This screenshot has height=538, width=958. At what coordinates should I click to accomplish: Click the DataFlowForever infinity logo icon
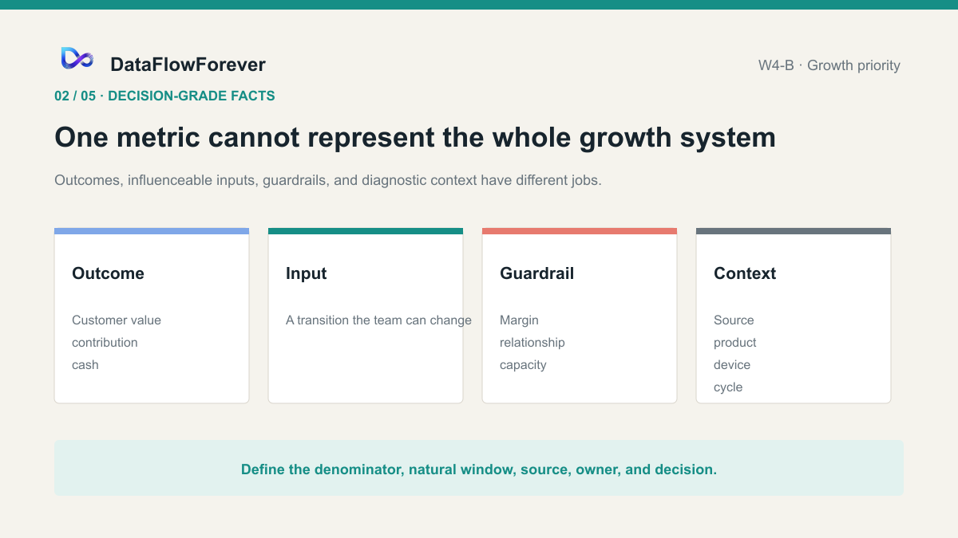pyautogui.click(x=77, y=58)
